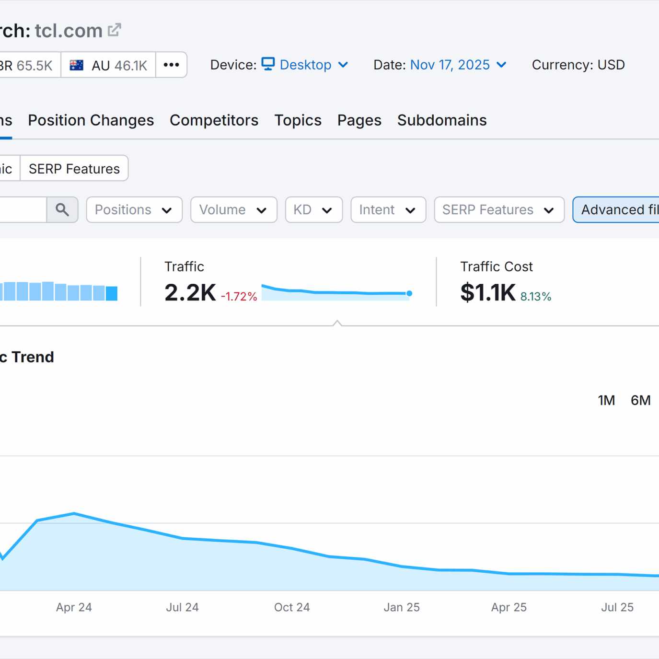Go to the Subdomains tab
Viewport: 659px width, 659px height.
click(x=441, y=120)
